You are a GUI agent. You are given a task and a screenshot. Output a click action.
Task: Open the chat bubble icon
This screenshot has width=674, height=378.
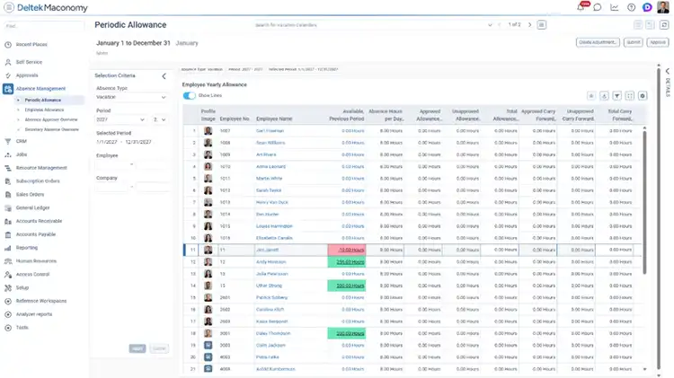click(x=598, y=7)
